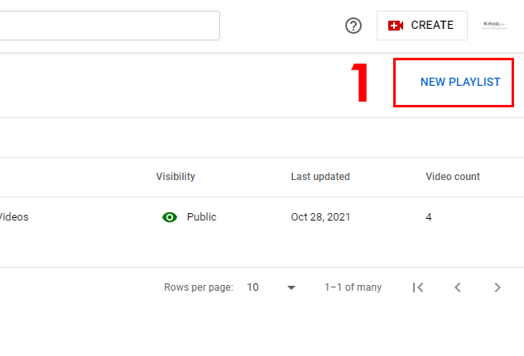This screenshot has height=356, width=524.
Task: Go to the previous page chevron
Action: (458, 287)
